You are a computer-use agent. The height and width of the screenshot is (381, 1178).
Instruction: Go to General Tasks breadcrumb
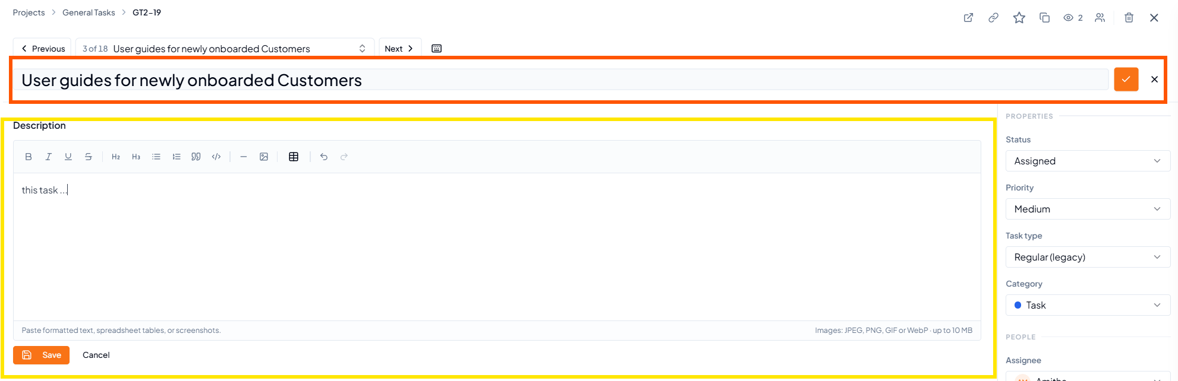coord(89,12)
